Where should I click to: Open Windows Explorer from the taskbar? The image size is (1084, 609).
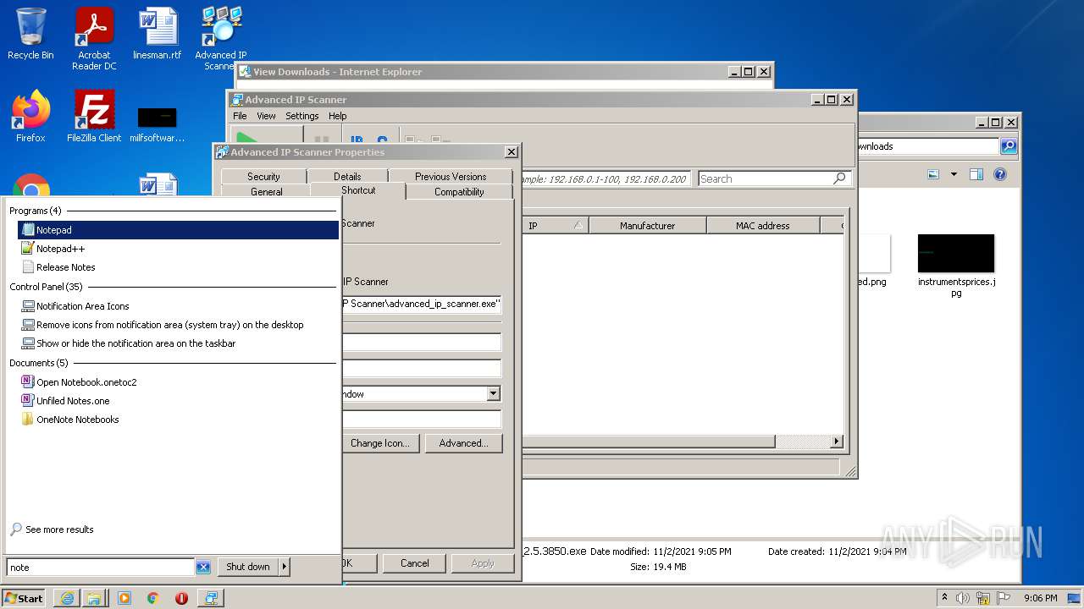click(93, 598)
